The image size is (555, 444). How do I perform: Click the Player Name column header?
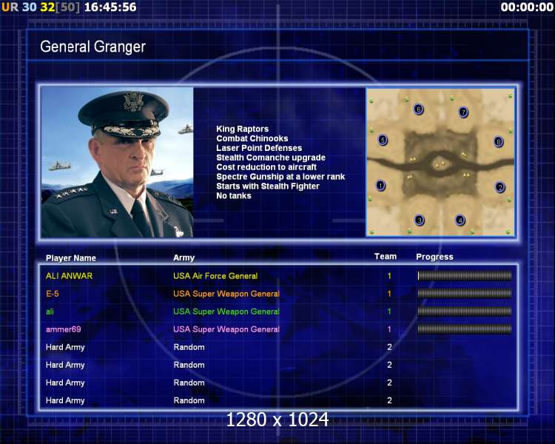point(71,258)
